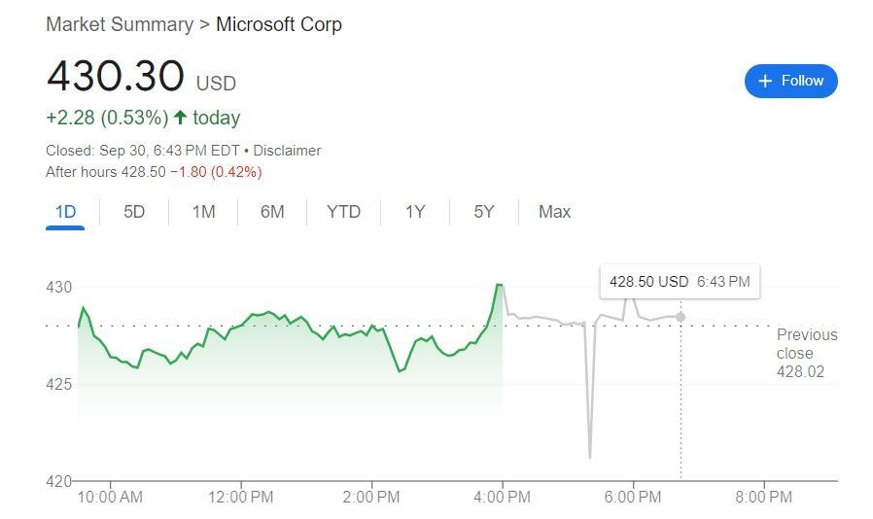Click the Follow button

coord(790,81)
